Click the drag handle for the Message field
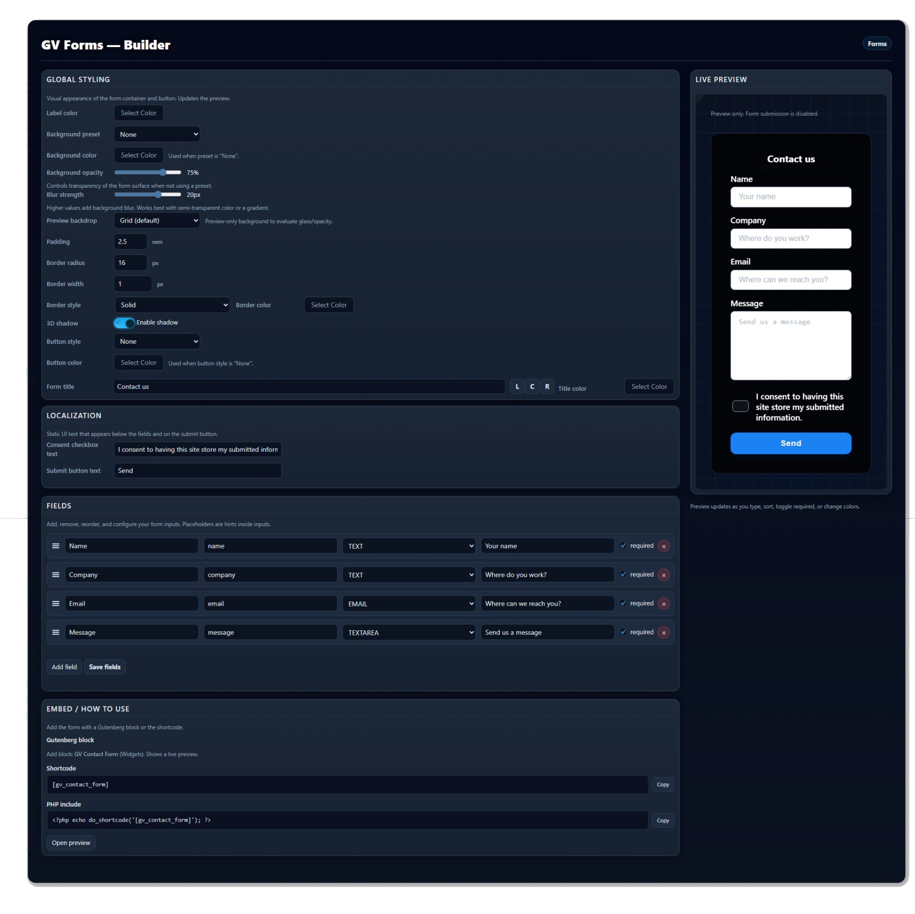This screenshot has height=914, width=915. click(x=56, y=632)
